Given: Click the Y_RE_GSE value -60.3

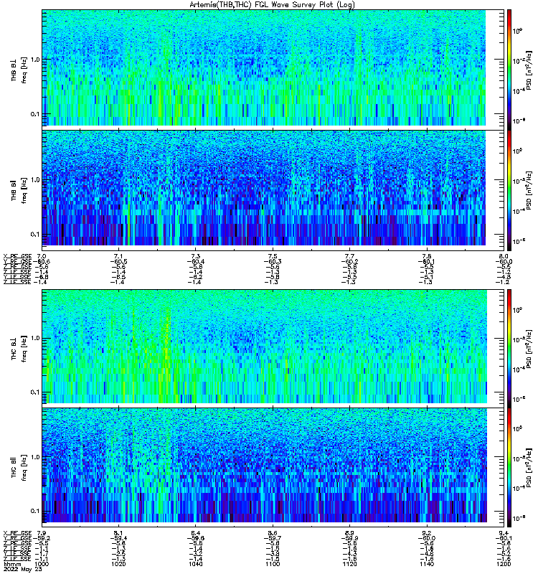Looking at the screenshot, I should (x=273, y=261).
